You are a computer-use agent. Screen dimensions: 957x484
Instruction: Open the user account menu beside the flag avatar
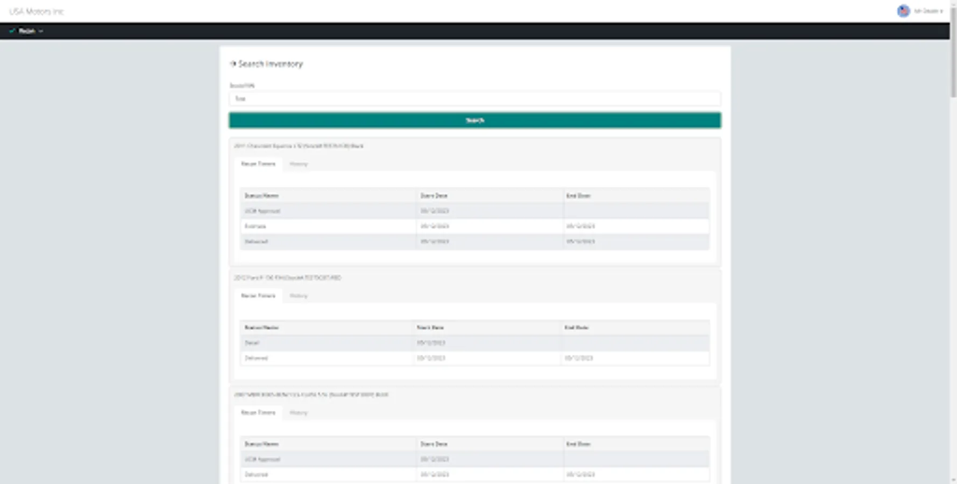(928, 11)
